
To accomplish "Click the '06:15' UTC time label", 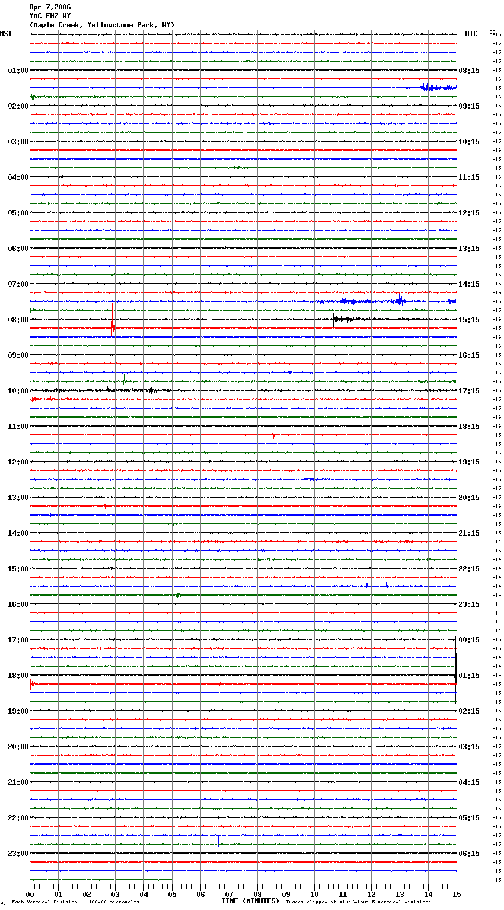I will tap(469, 854).
